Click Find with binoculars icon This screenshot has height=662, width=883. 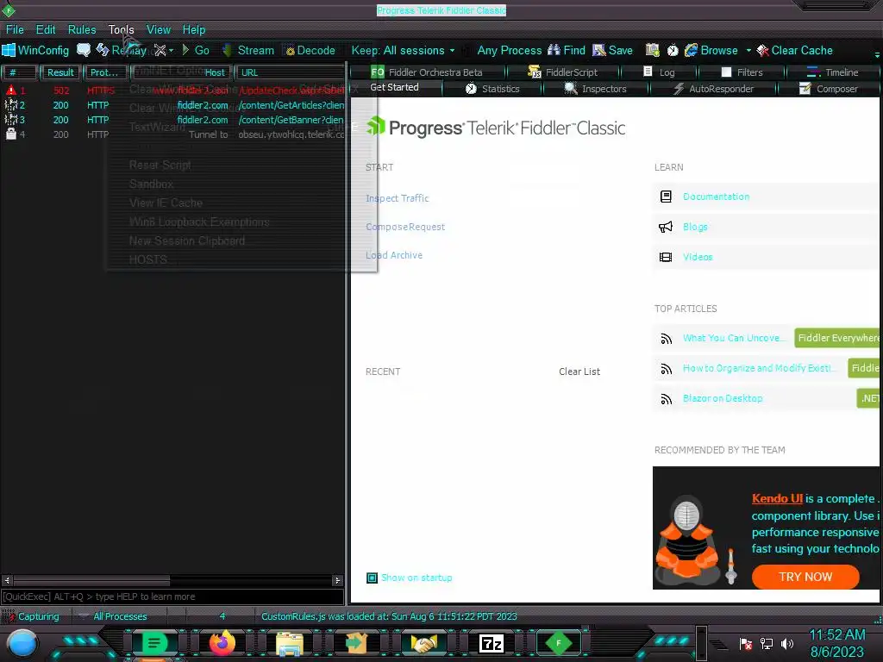point(567,50)
